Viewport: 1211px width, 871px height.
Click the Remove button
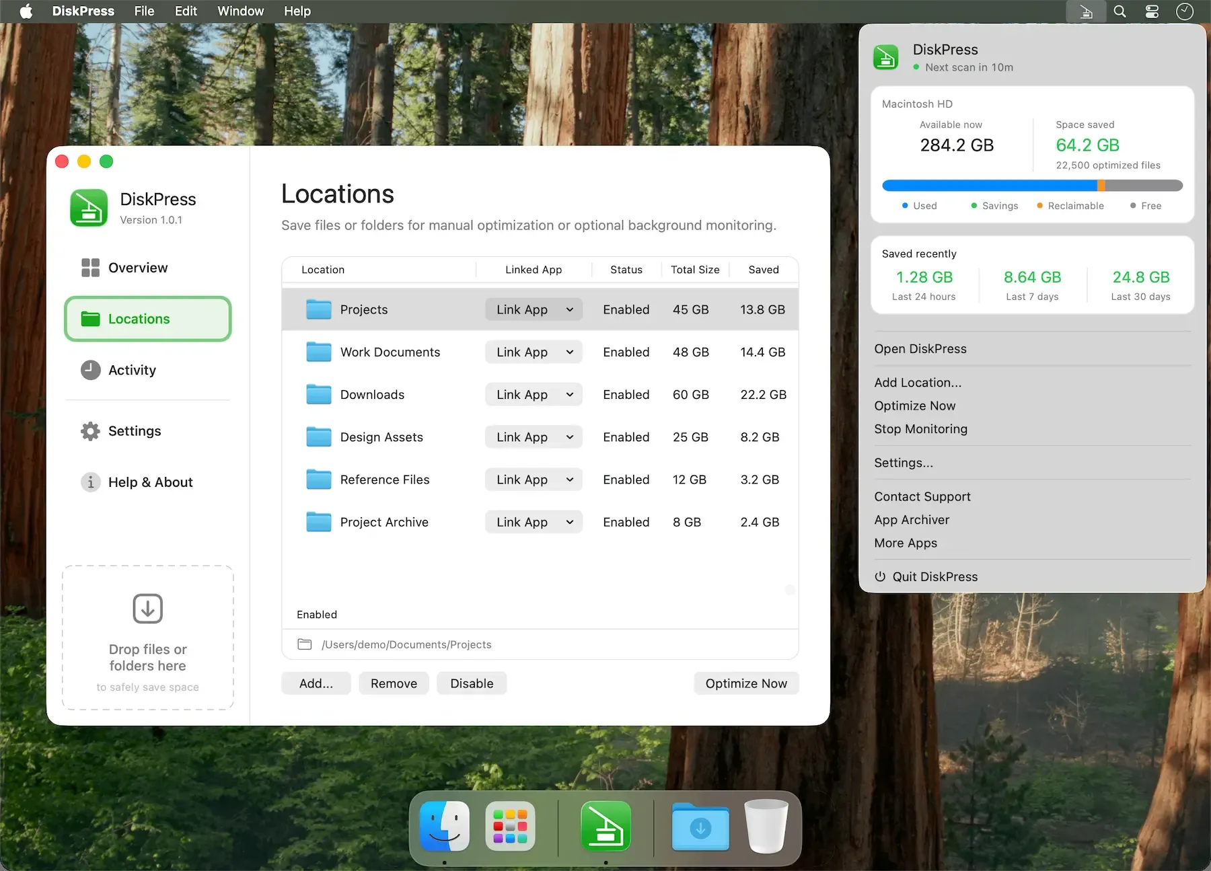click(x=394, y=683)
